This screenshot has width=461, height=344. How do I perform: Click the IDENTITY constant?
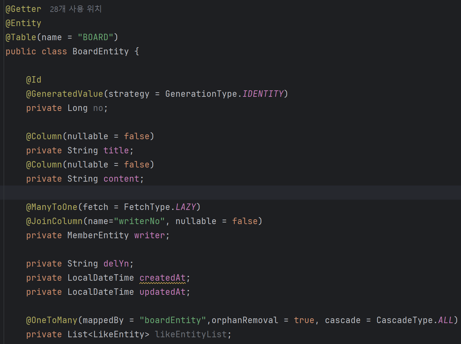click(263, 94)
